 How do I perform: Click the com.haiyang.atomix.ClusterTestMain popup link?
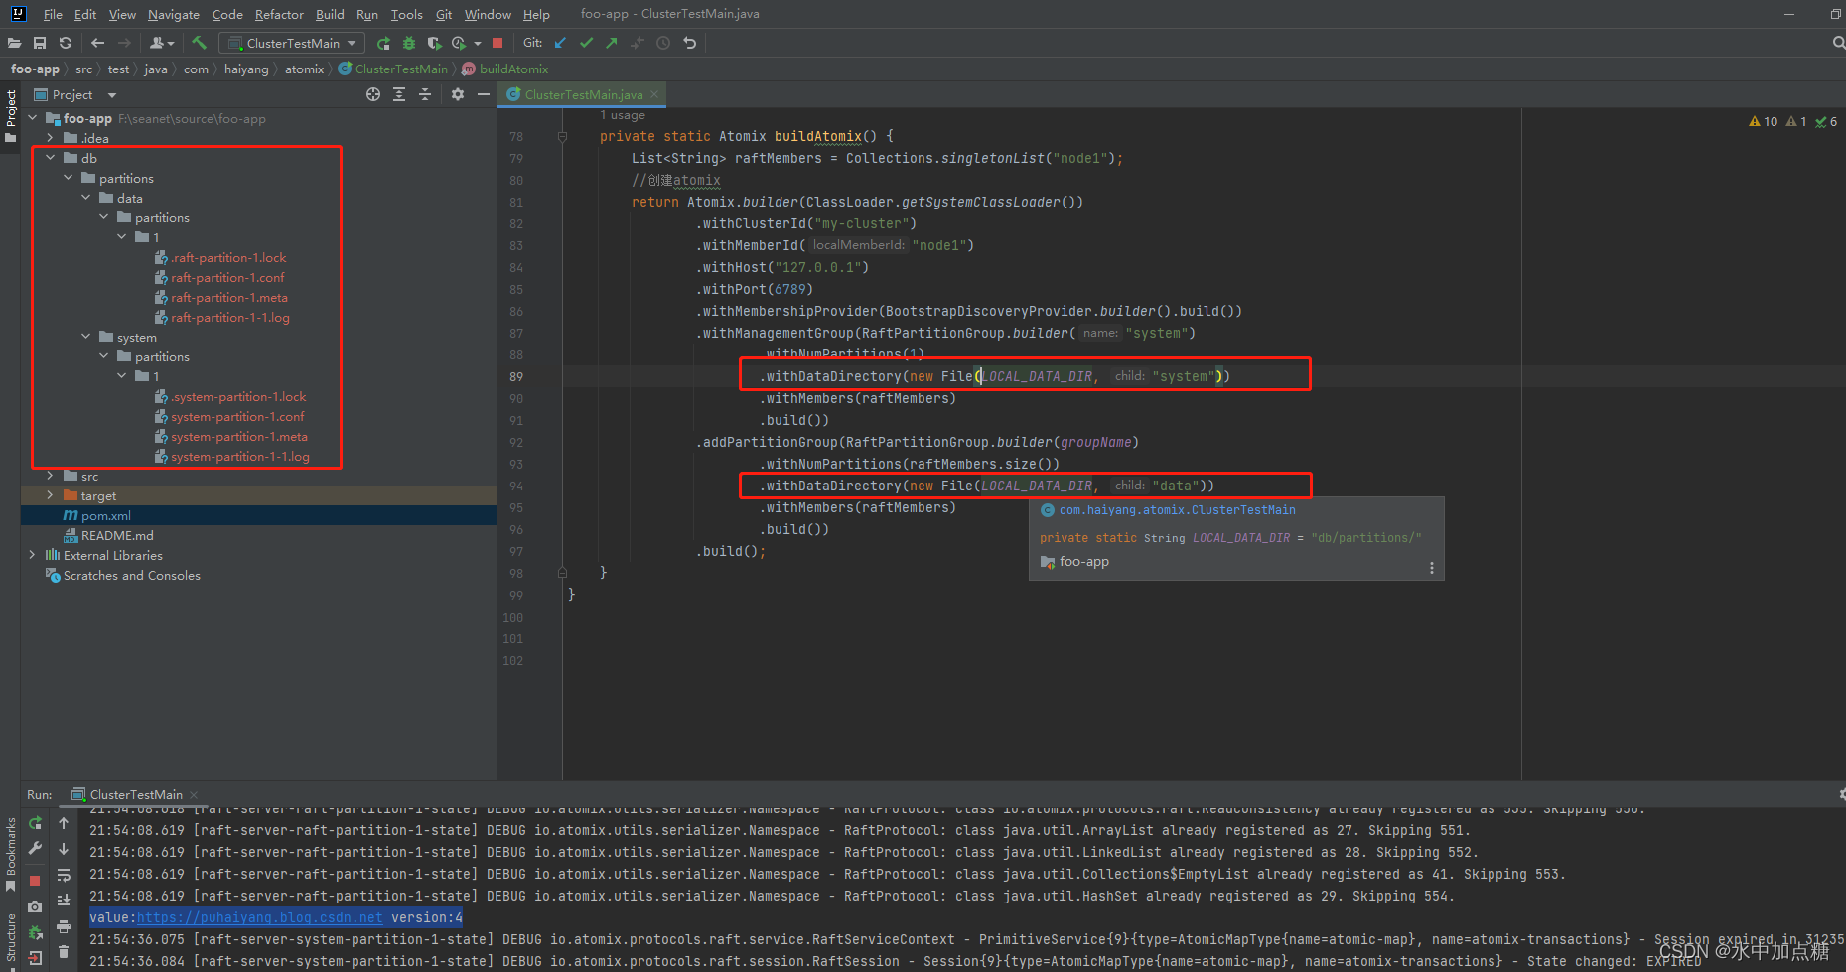pos(1177,510)
